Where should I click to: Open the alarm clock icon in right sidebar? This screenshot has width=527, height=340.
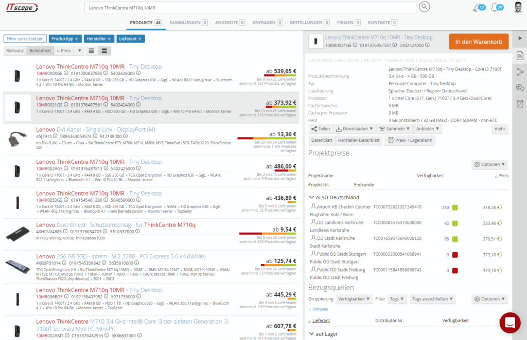click(520, 104)
